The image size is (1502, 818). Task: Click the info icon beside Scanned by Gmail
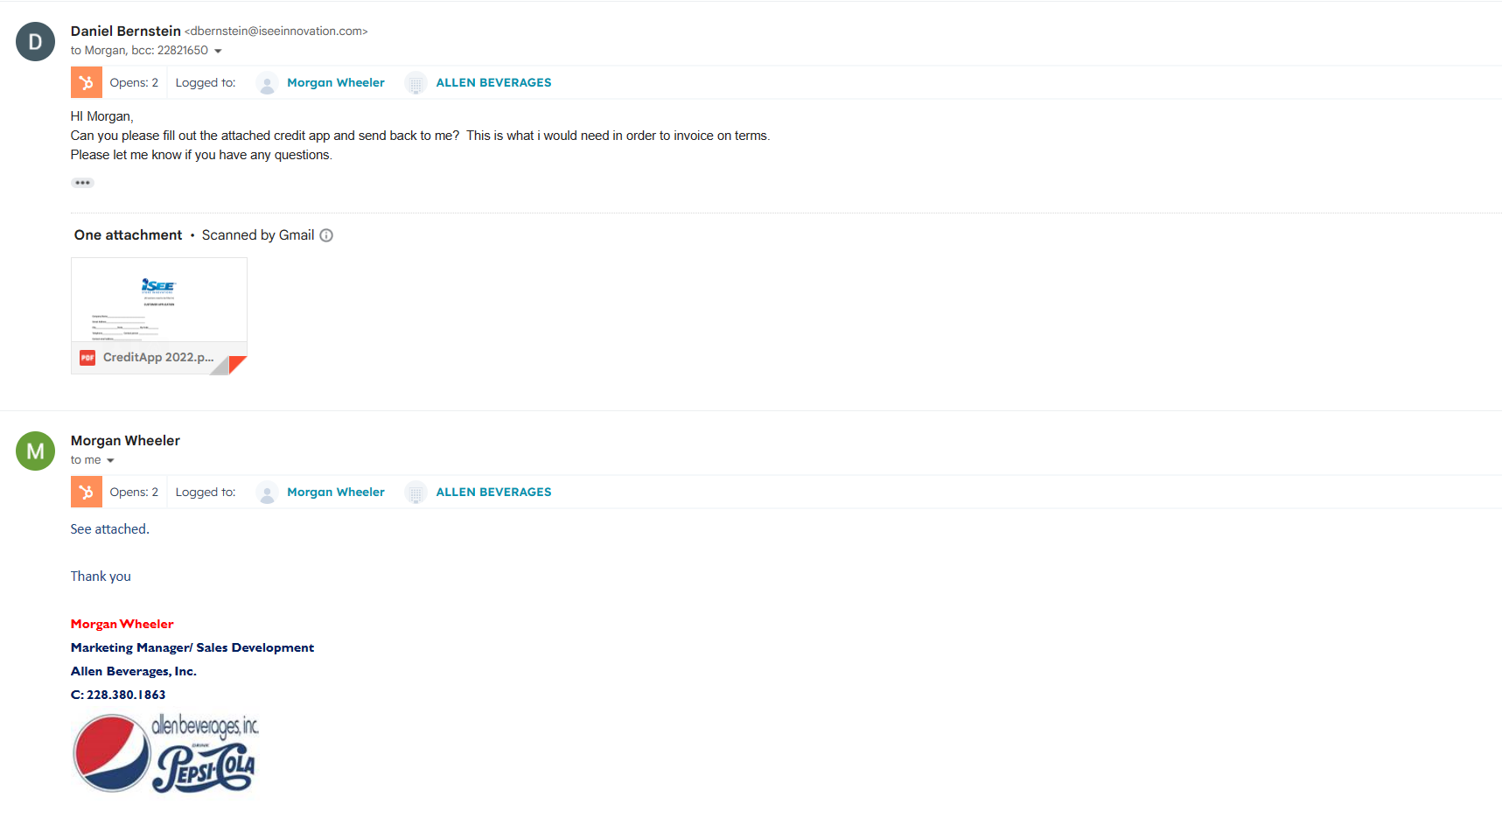[x=326, y=235]
